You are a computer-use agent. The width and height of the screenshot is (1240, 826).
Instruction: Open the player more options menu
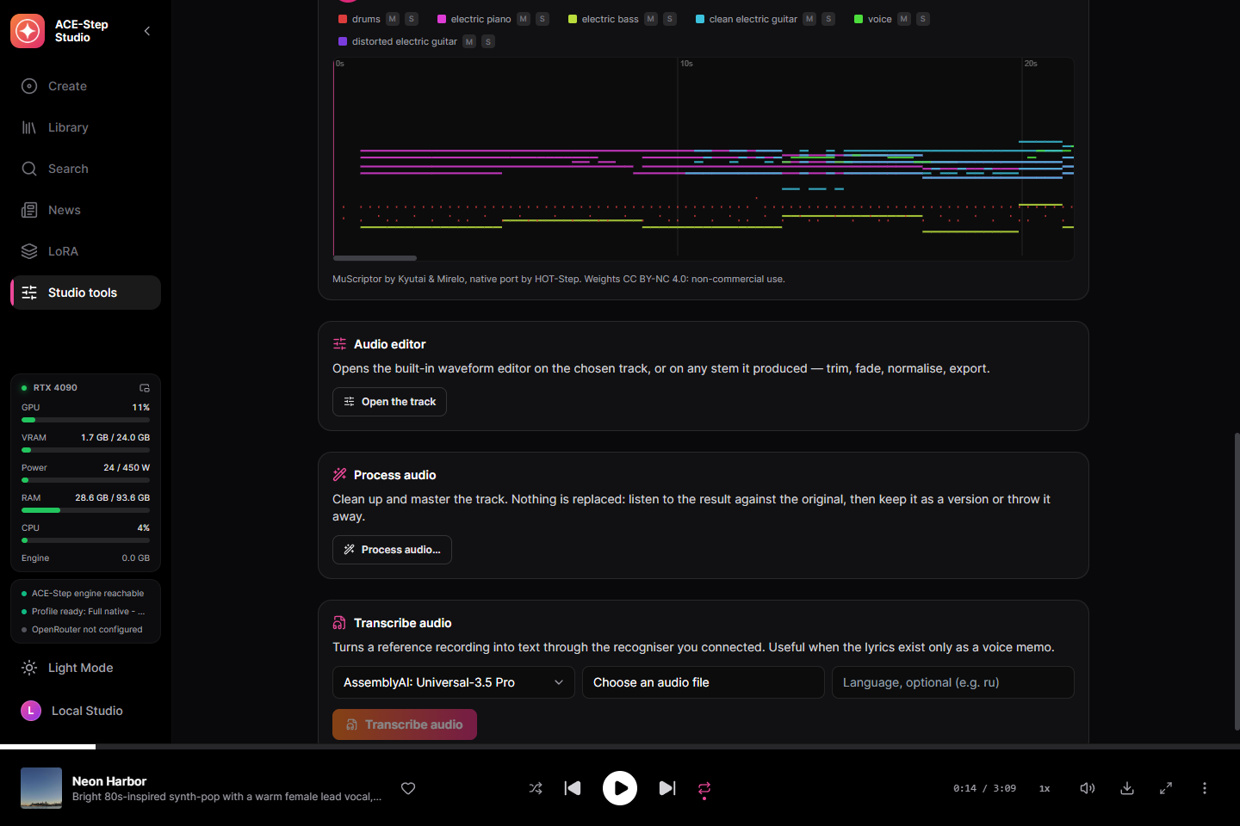pyautogui.click(x=1205, y=788)
